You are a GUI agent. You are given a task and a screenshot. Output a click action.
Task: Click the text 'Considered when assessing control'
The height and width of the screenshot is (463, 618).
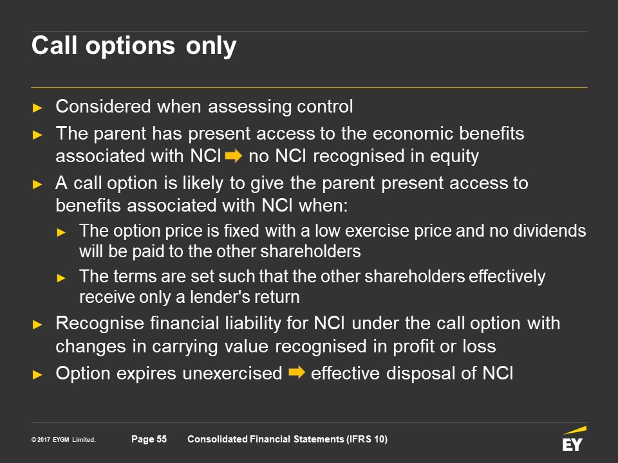pyautogui.click(x=204, y=107)
